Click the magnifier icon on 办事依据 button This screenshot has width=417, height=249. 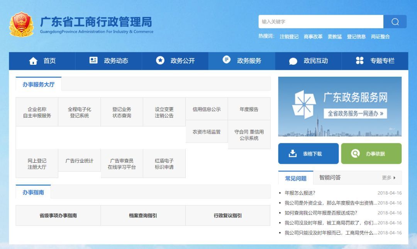[x=356, y=153]
